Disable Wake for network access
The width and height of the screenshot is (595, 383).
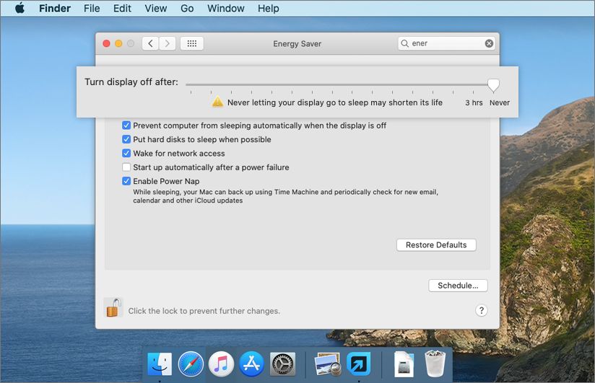(x=126, y=154)
